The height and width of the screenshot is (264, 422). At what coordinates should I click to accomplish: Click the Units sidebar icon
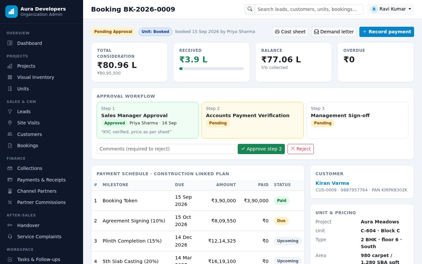click(10, 89)
